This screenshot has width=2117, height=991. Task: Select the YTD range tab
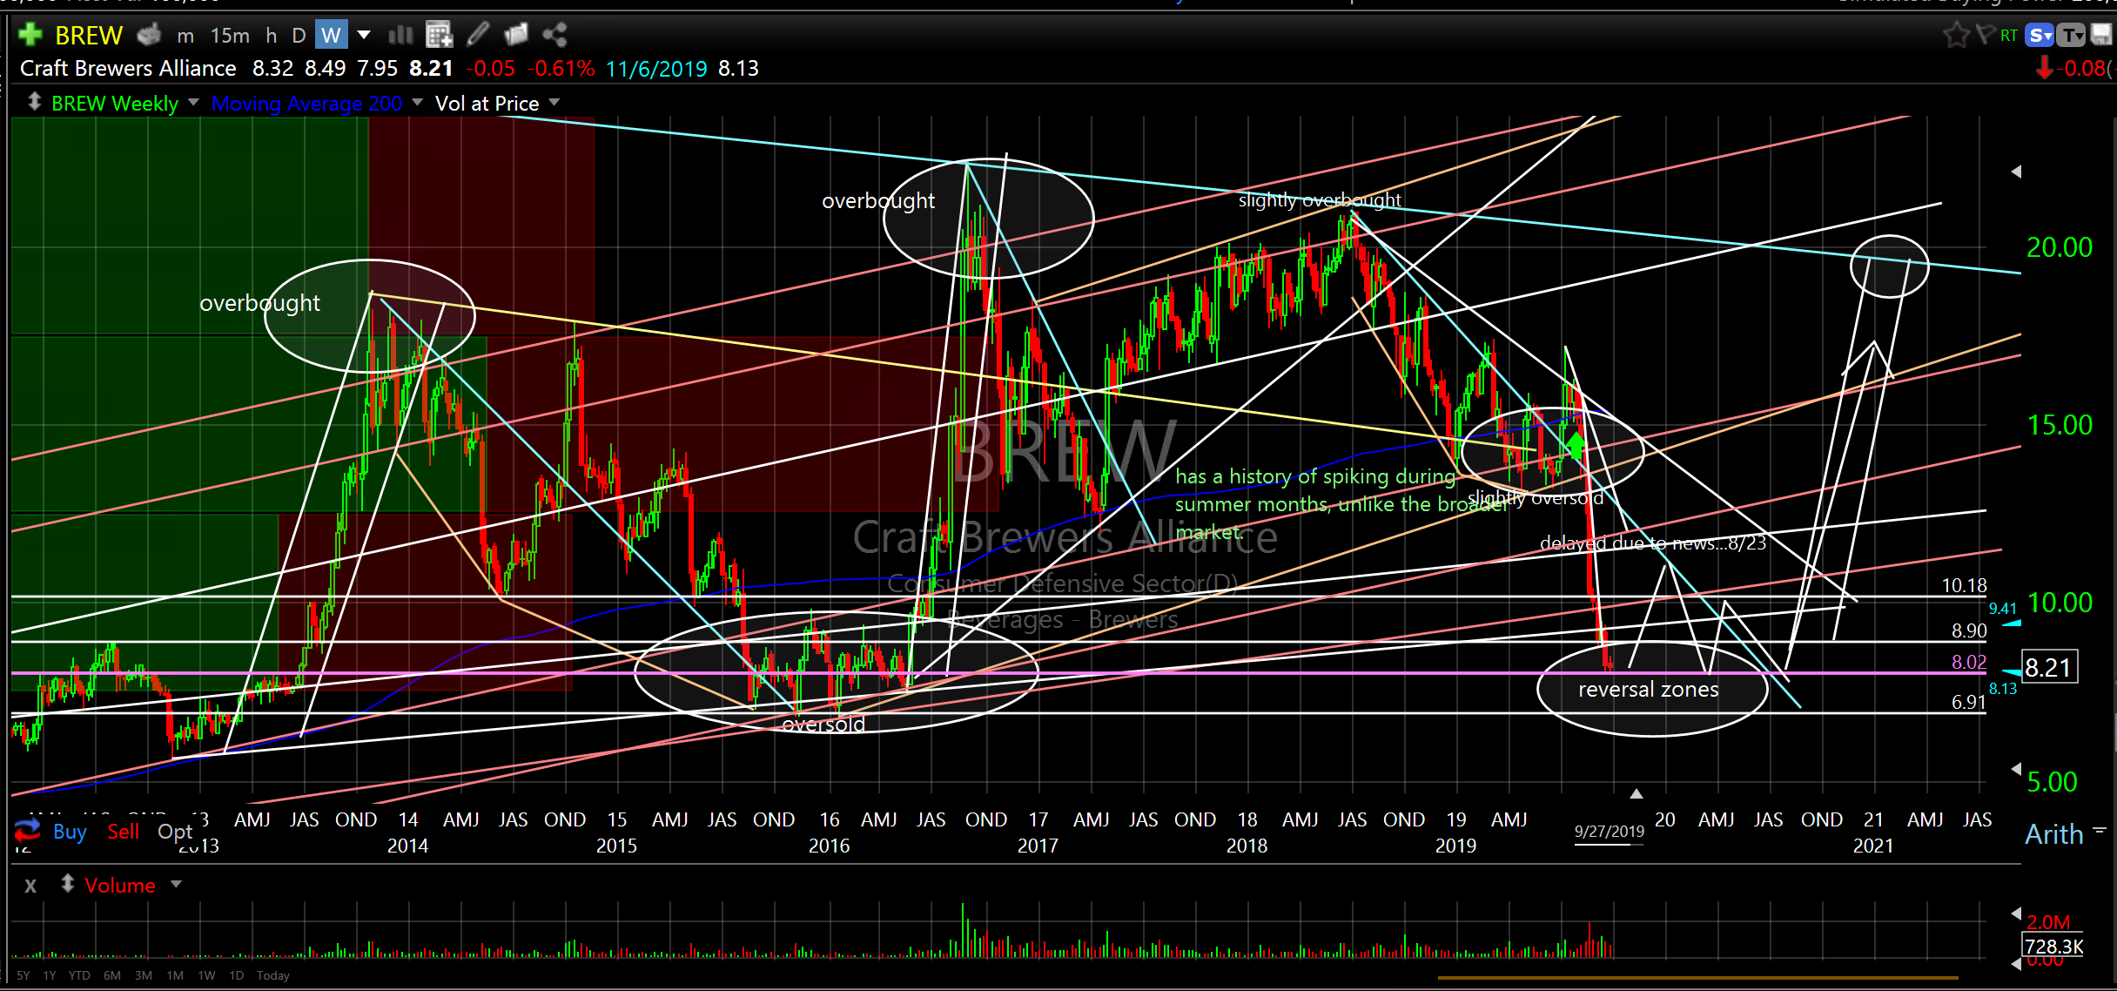pos(79,975)
